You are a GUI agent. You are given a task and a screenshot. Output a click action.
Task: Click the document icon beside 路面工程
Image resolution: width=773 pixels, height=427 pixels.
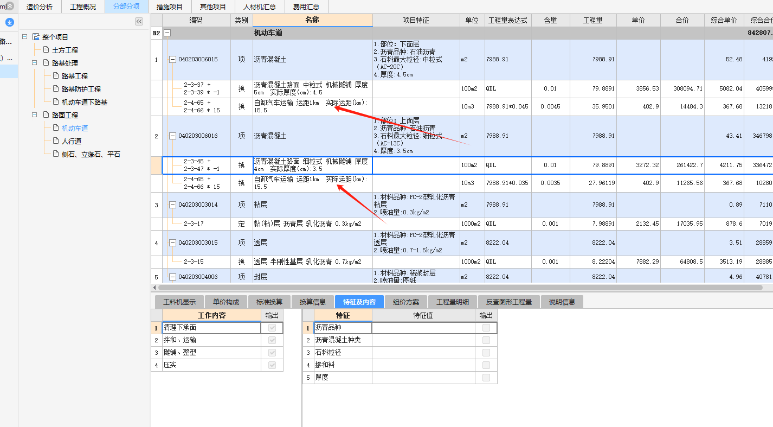tap(46, 115)
